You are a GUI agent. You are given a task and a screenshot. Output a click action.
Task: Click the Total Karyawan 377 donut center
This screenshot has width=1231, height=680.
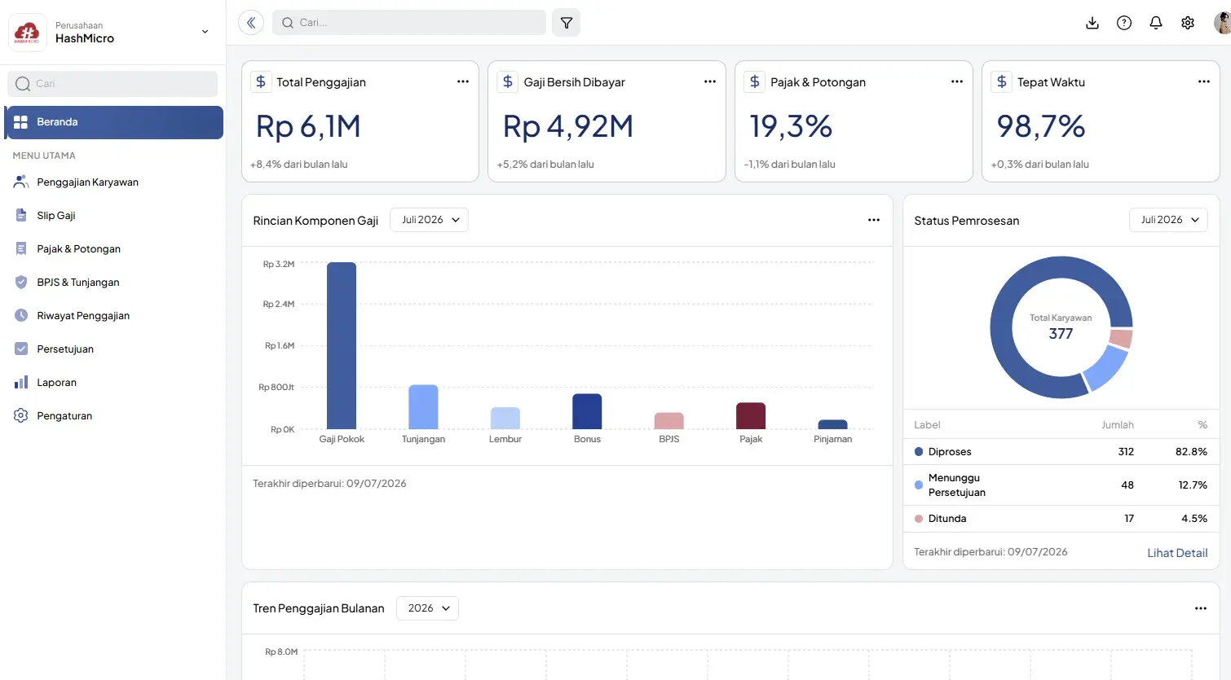coord(1061,327)
